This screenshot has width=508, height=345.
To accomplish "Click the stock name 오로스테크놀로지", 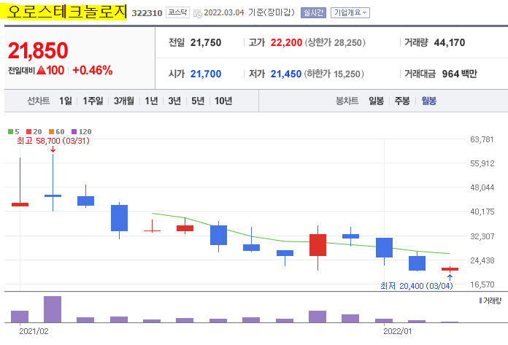I will pos(66,12).
